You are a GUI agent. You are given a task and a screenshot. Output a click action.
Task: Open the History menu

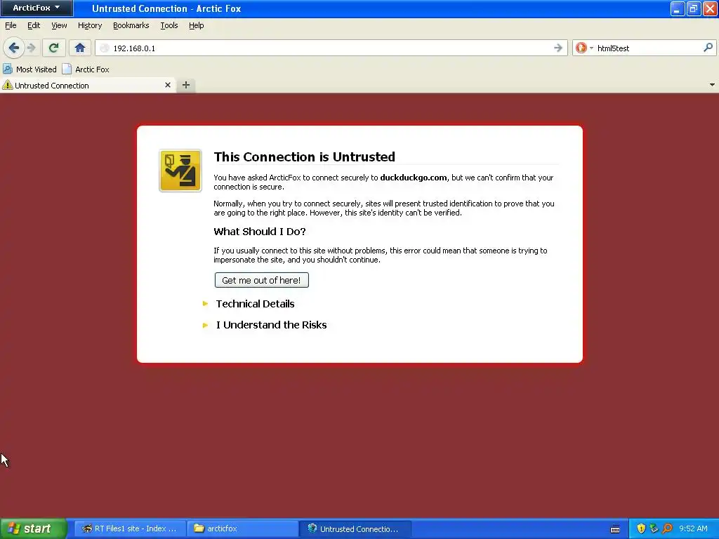pos(89,26)
